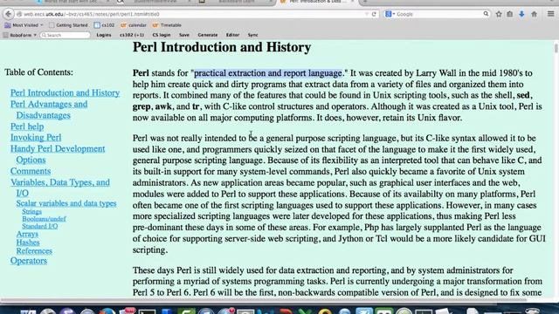Screen dimensions: 559x314
Task: Open Handy Perl Development Options link
Action: point(58,154)
